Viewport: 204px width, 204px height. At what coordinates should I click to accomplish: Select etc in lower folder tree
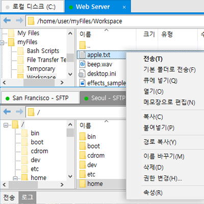click(35, 169)
